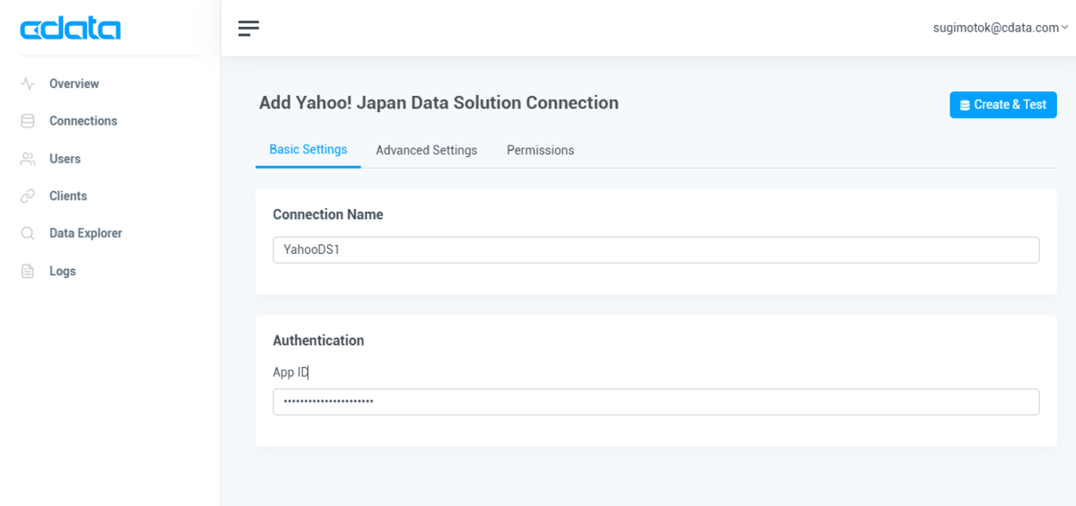Image resolution: width=1076 pixels, height=506 pixels.
Task: Click the Users people icon
Action: click(x=28, y=159)
